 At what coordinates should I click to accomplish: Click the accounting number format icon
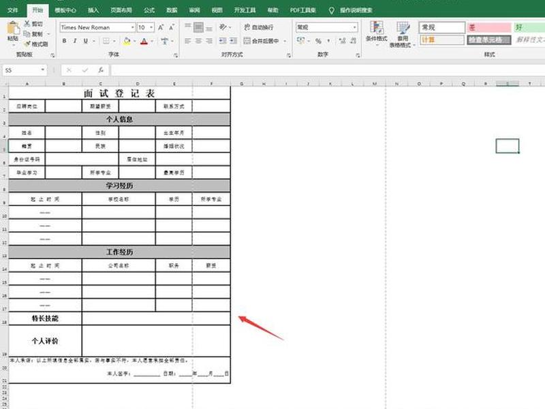(x=300, y=41)
